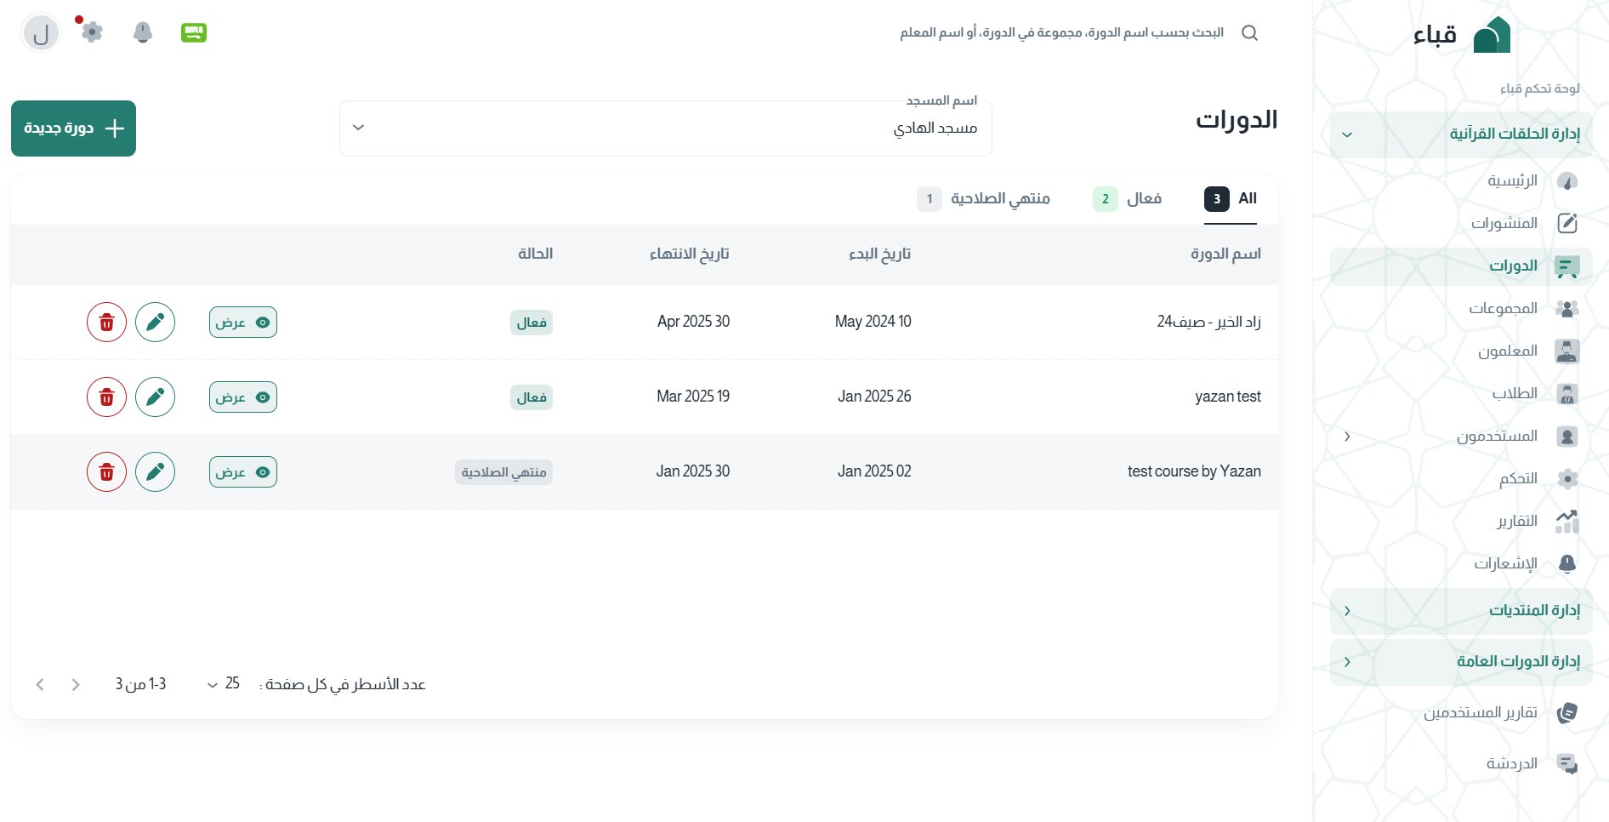View the 'yazan test' course via عرض
Viewport: 1609px width, 822px height.
pos(243,397)
